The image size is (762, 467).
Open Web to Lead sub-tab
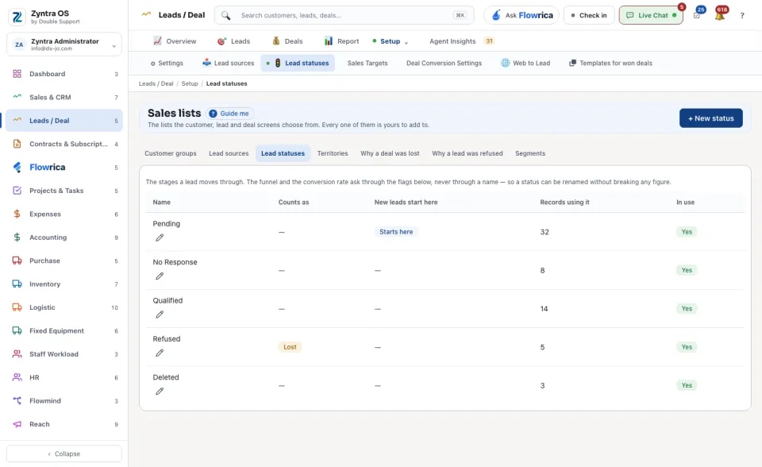point(525,64)
